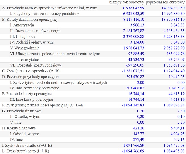Screen dimensions: 186x154
Task: Click 'I. Zysk (strata) brutto (F+G–H)' label
Action: 27,145
